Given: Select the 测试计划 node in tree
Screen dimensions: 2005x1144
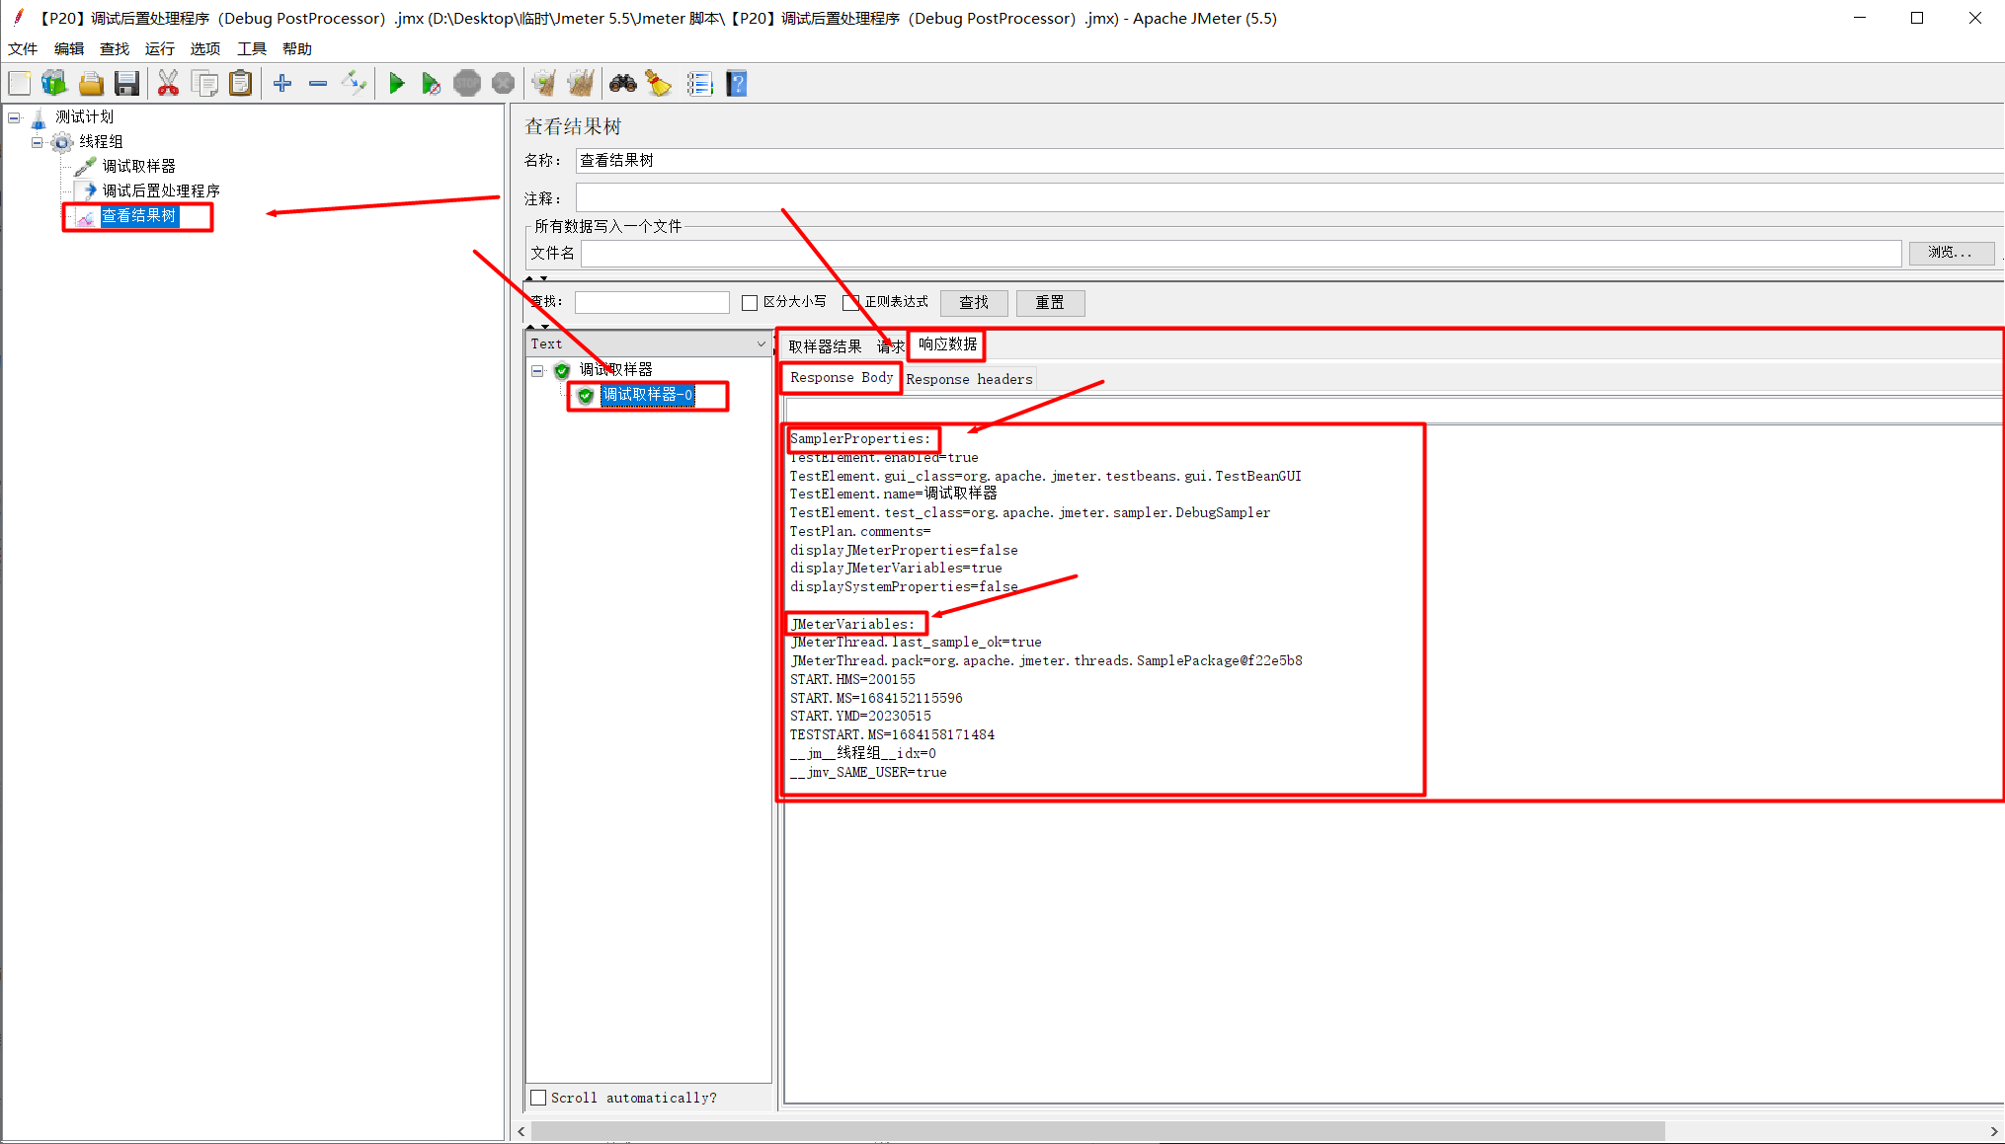Looking at the screenshot, I should pyautogui.click(x=84, y=116).
